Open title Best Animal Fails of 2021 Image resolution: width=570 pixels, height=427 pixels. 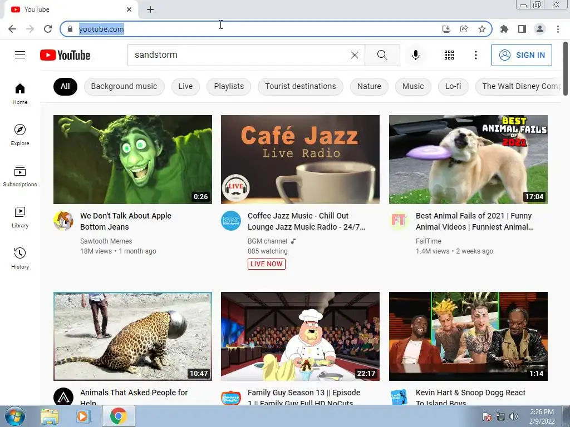[475, 221]
